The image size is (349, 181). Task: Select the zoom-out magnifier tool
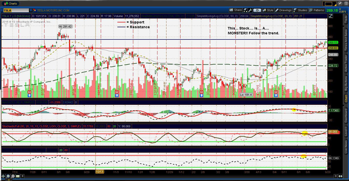pyautogui.click(x=13, y=176)
